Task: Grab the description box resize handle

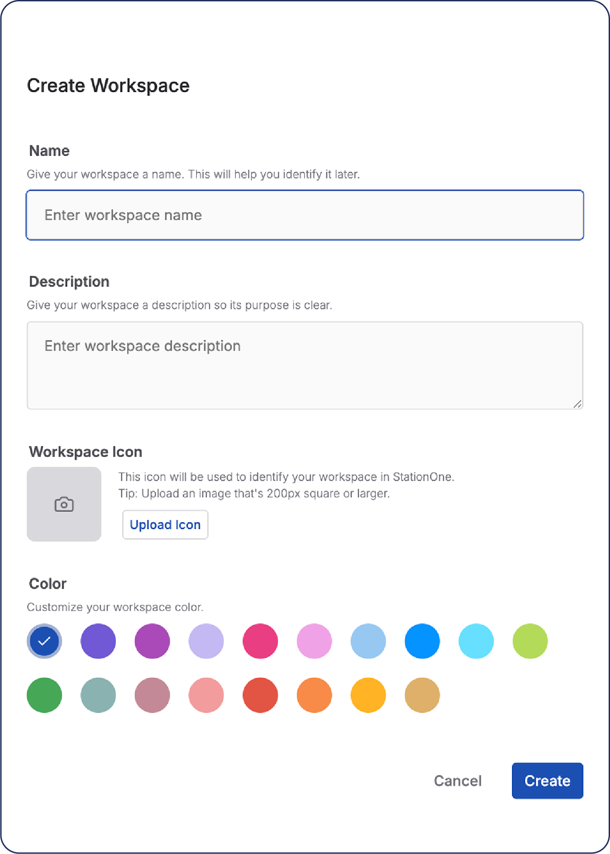Action: pyautogui.click(x=577, y=404)
